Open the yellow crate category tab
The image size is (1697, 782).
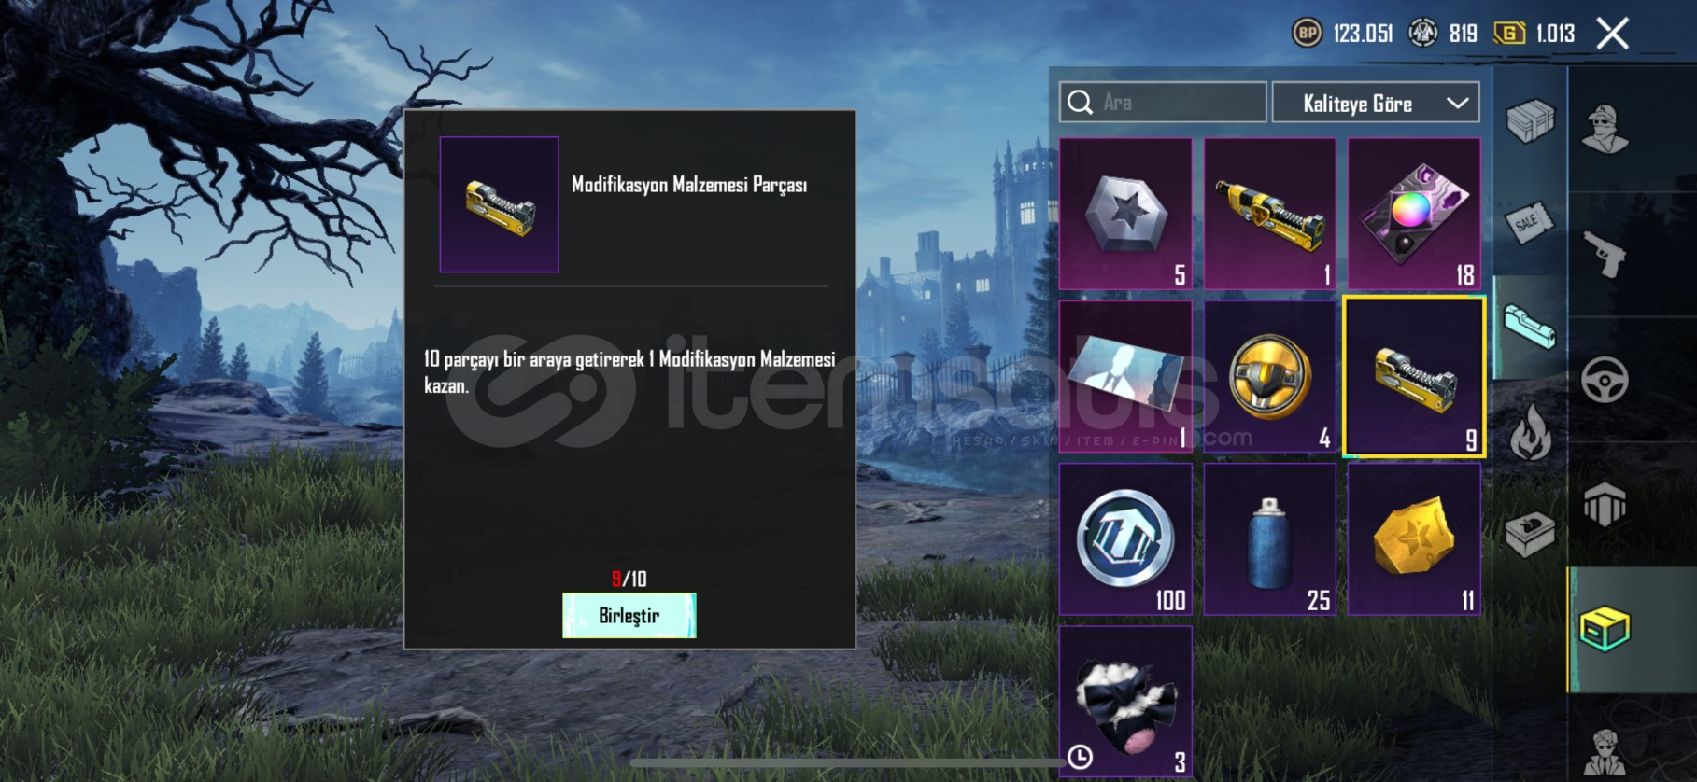1605,629
